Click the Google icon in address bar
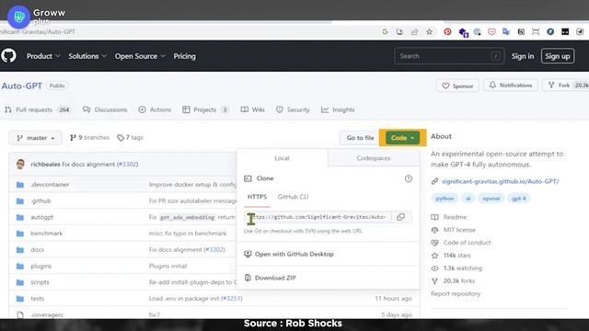The width and height of the screenshot is (589, 331). (x=385, y=32)
